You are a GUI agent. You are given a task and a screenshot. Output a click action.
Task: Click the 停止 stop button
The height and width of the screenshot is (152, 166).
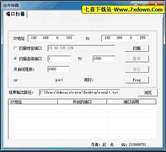pos(137,69)
